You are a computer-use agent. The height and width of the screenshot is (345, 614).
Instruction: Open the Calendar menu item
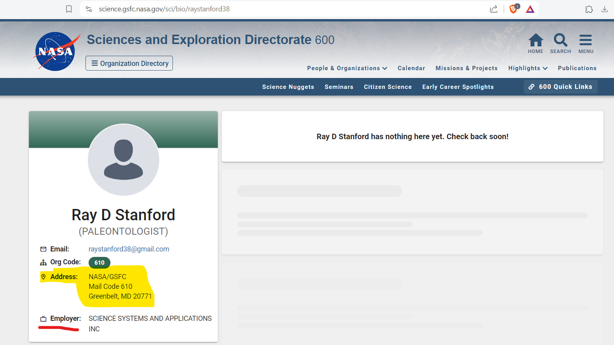411,68
